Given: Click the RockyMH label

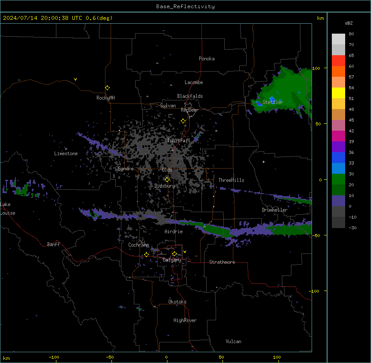Looking at the screenshot, I should pyautogui.click(x=105, y=98).
